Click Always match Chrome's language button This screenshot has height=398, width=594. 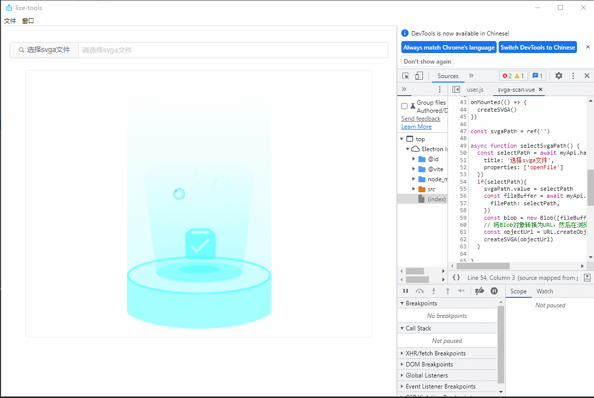[449, 47]
